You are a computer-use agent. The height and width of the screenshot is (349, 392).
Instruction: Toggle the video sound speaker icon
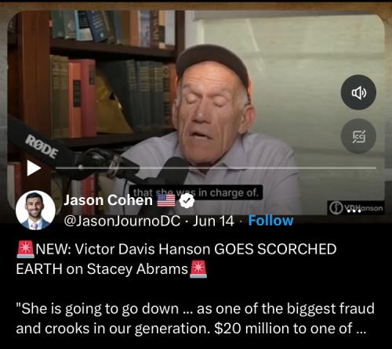pos(358,92)
